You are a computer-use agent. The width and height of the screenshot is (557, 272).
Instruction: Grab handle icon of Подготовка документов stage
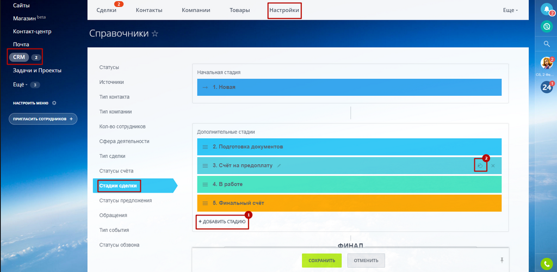point(205,147)
